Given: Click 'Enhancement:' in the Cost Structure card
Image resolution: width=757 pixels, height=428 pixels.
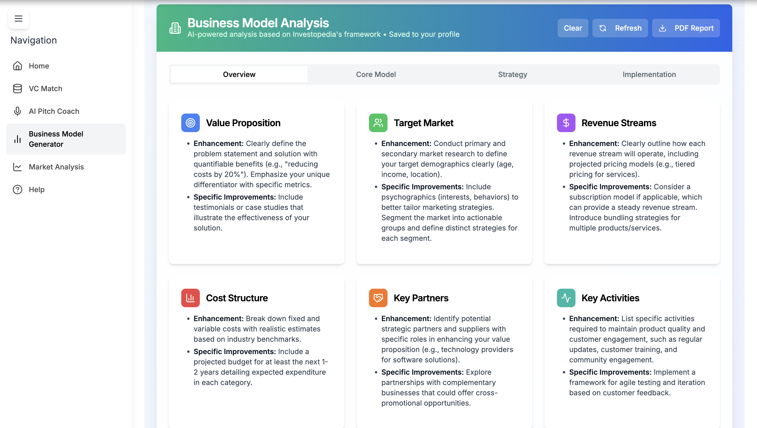Looking at the screenshot, I should 219,319.
